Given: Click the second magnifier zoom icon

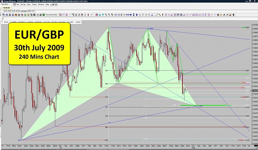Looking at the screenshot, I should pos(109,15).
